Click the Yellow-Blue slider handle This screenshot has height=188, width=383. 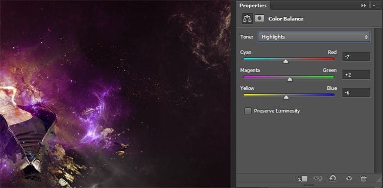tap(286, 97)
